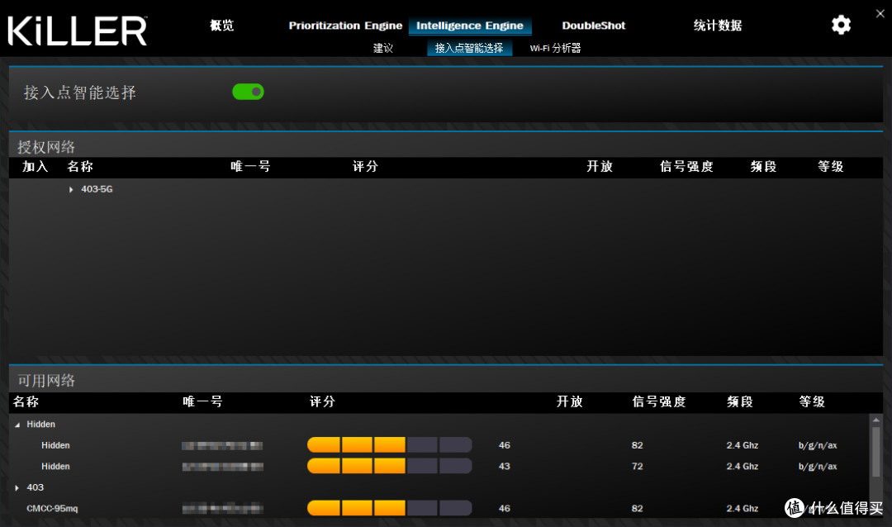
Task: Select the CMCC-95mq network row
Action: click(x=439, y=508)
